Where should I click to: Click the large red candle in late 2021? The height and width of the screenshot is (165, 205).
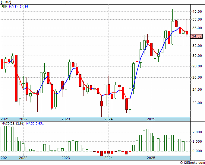(16, 78)
